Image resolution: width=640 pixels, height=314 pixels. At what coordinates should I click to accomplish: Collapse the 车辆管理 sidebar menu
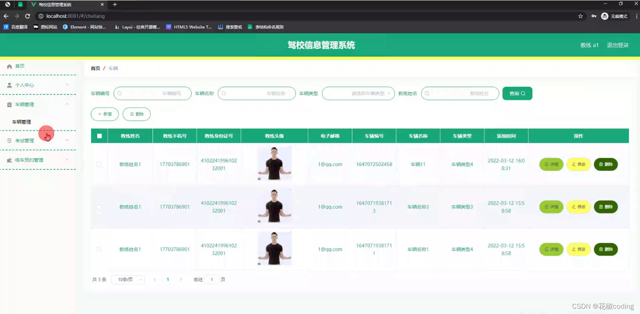38,105
